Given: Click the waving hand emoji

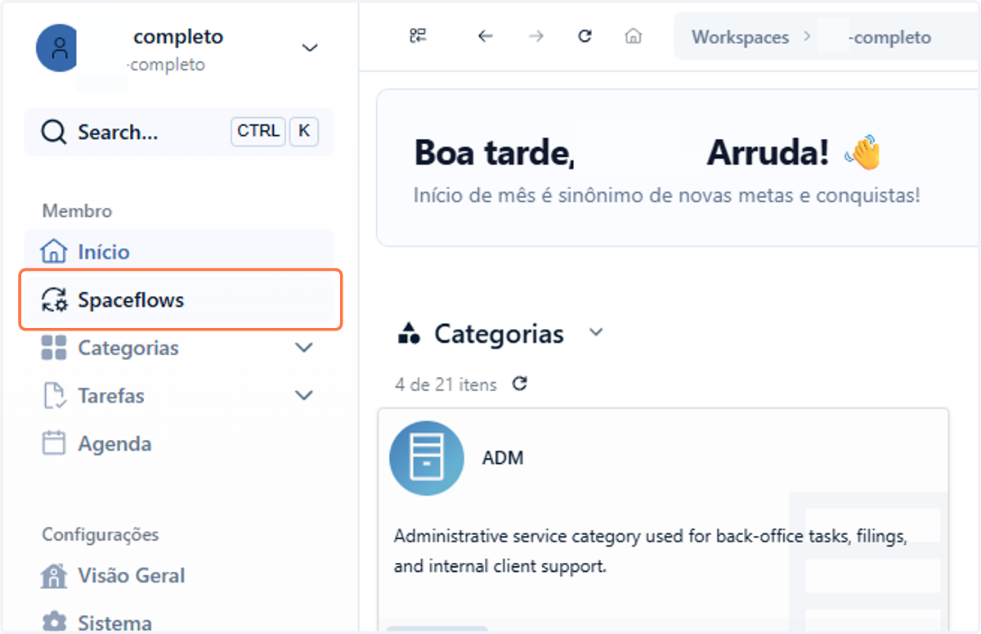Looking at the screenshot, I should click(x=863, y=153).
